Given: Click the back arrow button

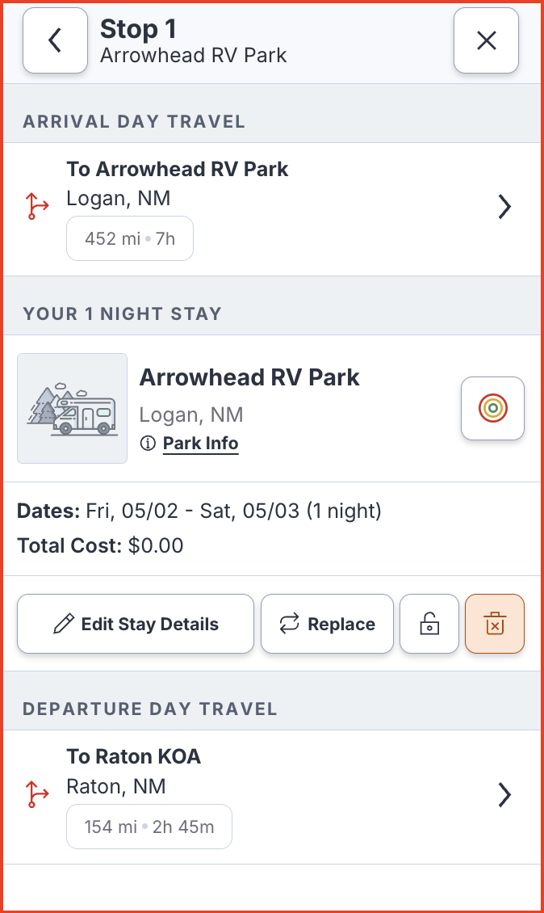Looking at the screenshot, I should pos(55,40).
